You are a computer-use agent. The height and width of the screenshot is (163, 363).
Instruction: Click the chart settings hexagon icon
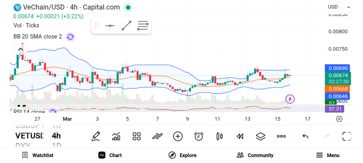[339, 119]
